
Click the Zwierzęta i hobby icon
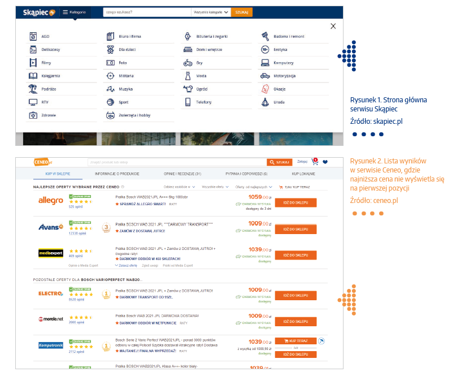click(x=110, y=115)
